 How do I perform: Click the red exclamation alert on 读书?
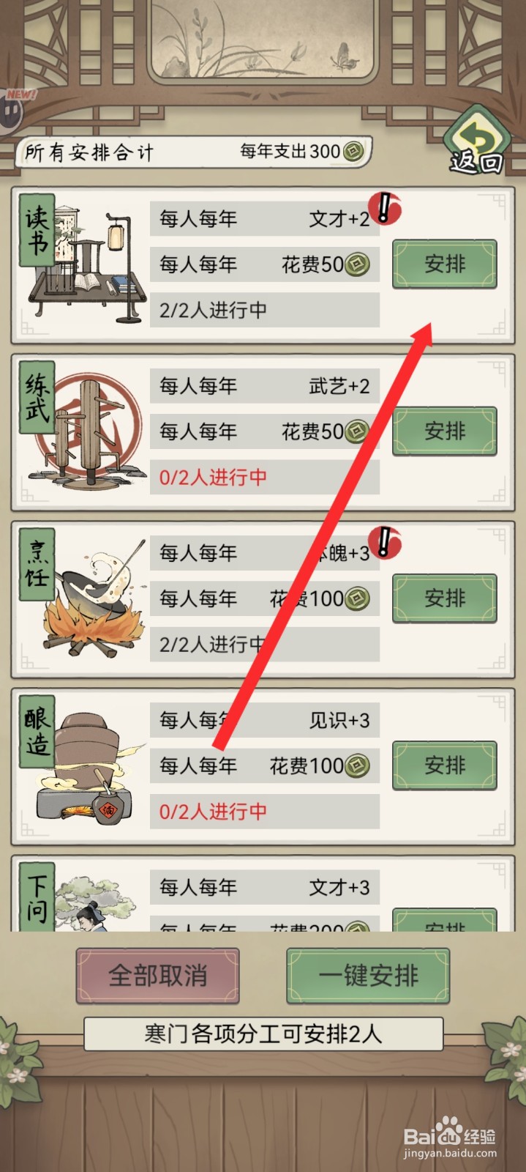coord(385,208)
